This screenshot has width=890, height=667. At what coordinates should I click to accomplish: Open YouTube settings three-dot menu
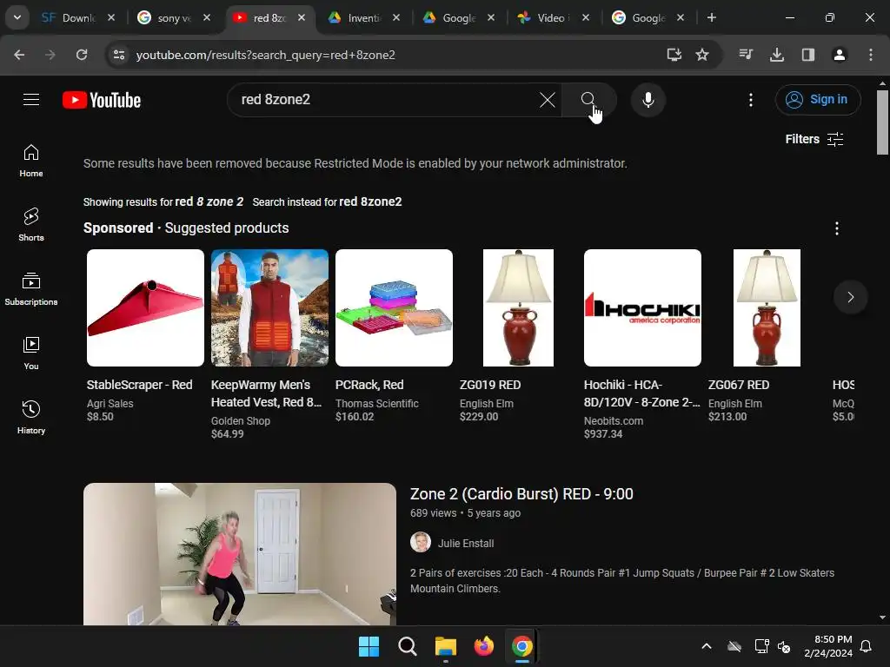pyautogui.click(x=751, y=100)
